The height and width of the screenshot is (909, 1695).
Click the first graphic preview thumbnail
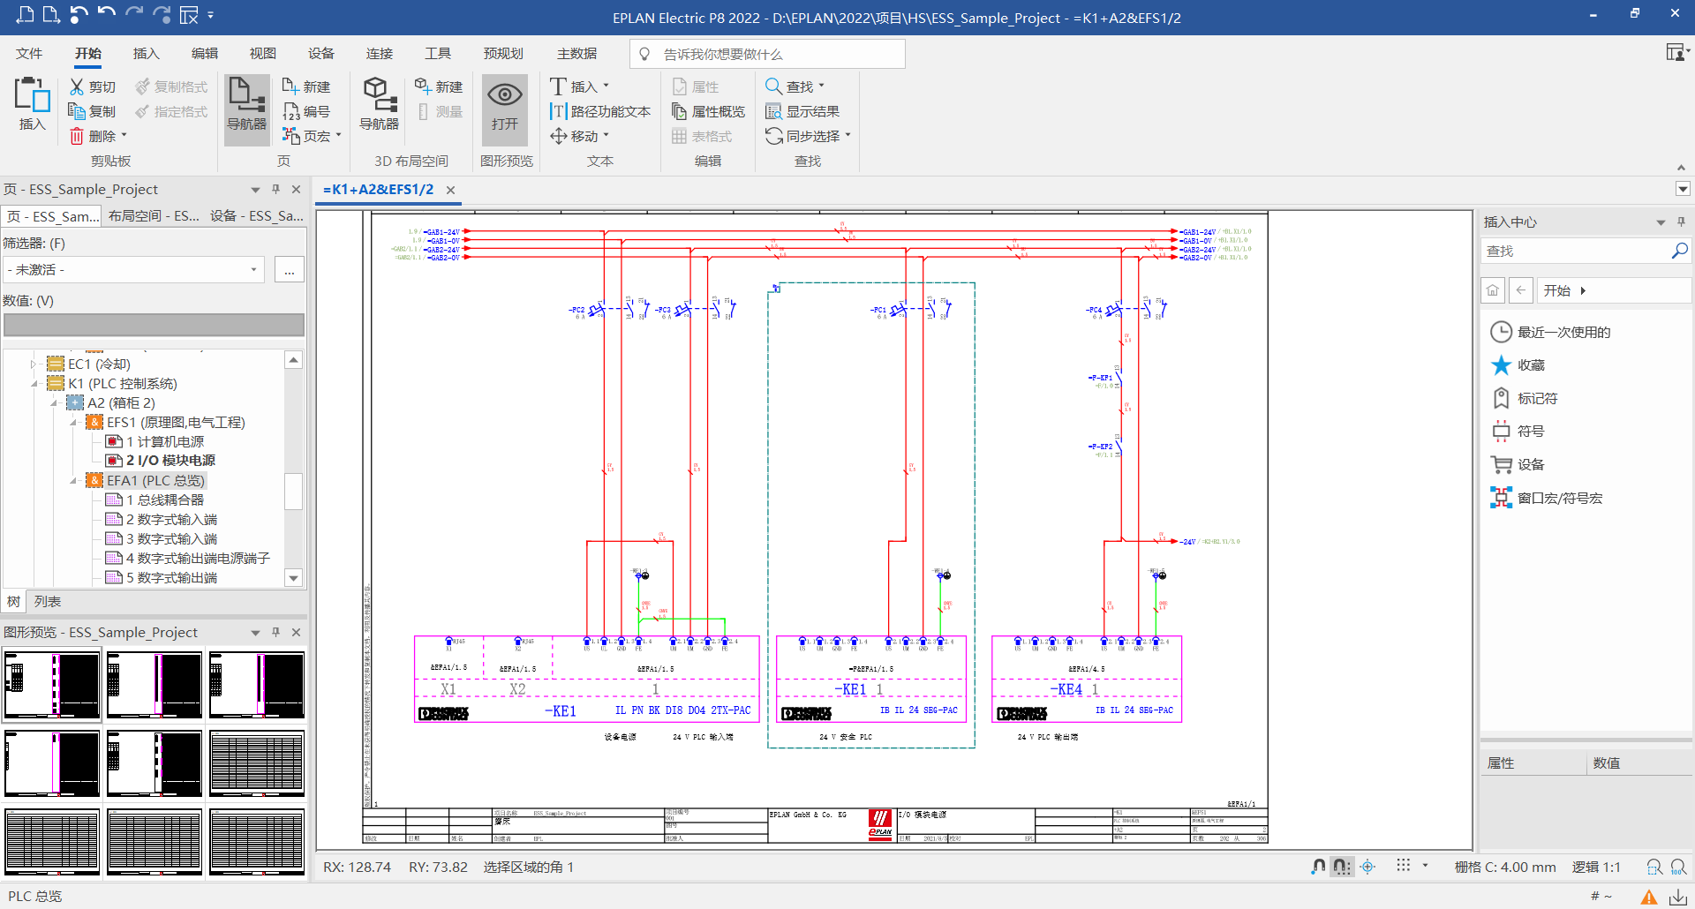52,686
